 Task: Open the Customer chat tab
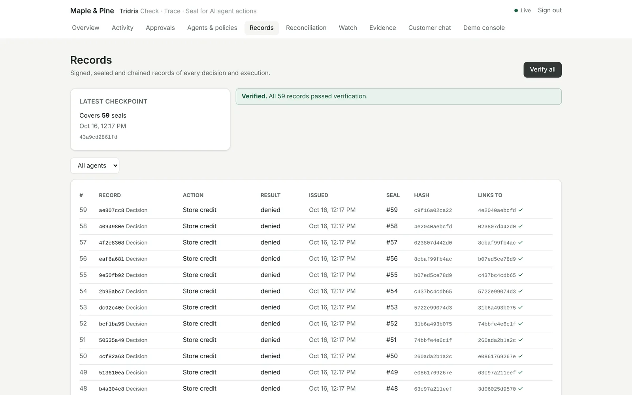coord(430,28)
